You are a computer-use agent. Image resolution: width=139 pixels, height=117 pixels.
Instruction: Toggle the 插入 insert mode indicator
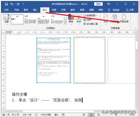pos(57,115)
